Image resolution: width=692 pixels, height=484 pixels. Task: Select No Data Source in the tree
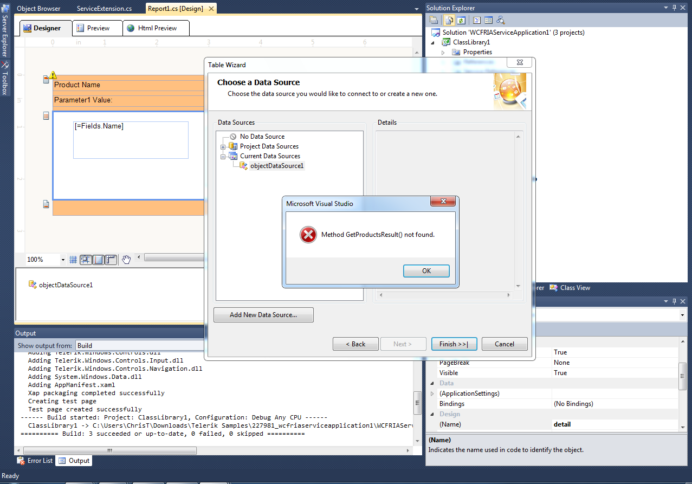[x=262, y=137]
